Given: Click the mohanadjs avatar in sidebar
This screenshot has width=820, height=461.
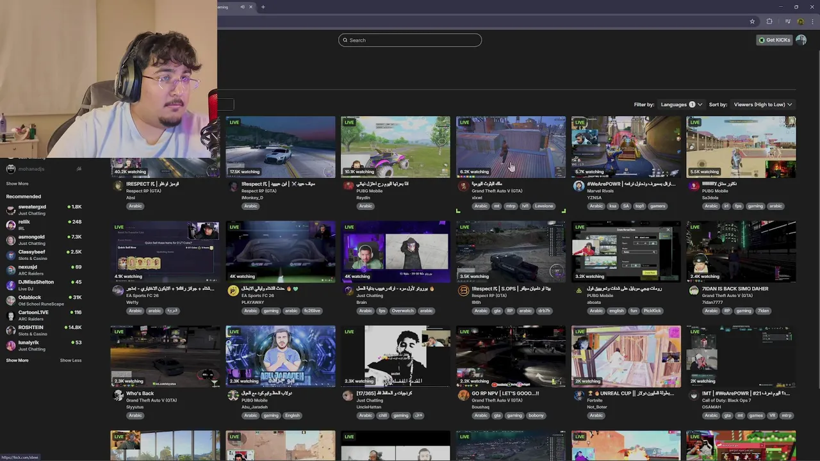Looking at the screenshot, I should [x=10, y=169].
